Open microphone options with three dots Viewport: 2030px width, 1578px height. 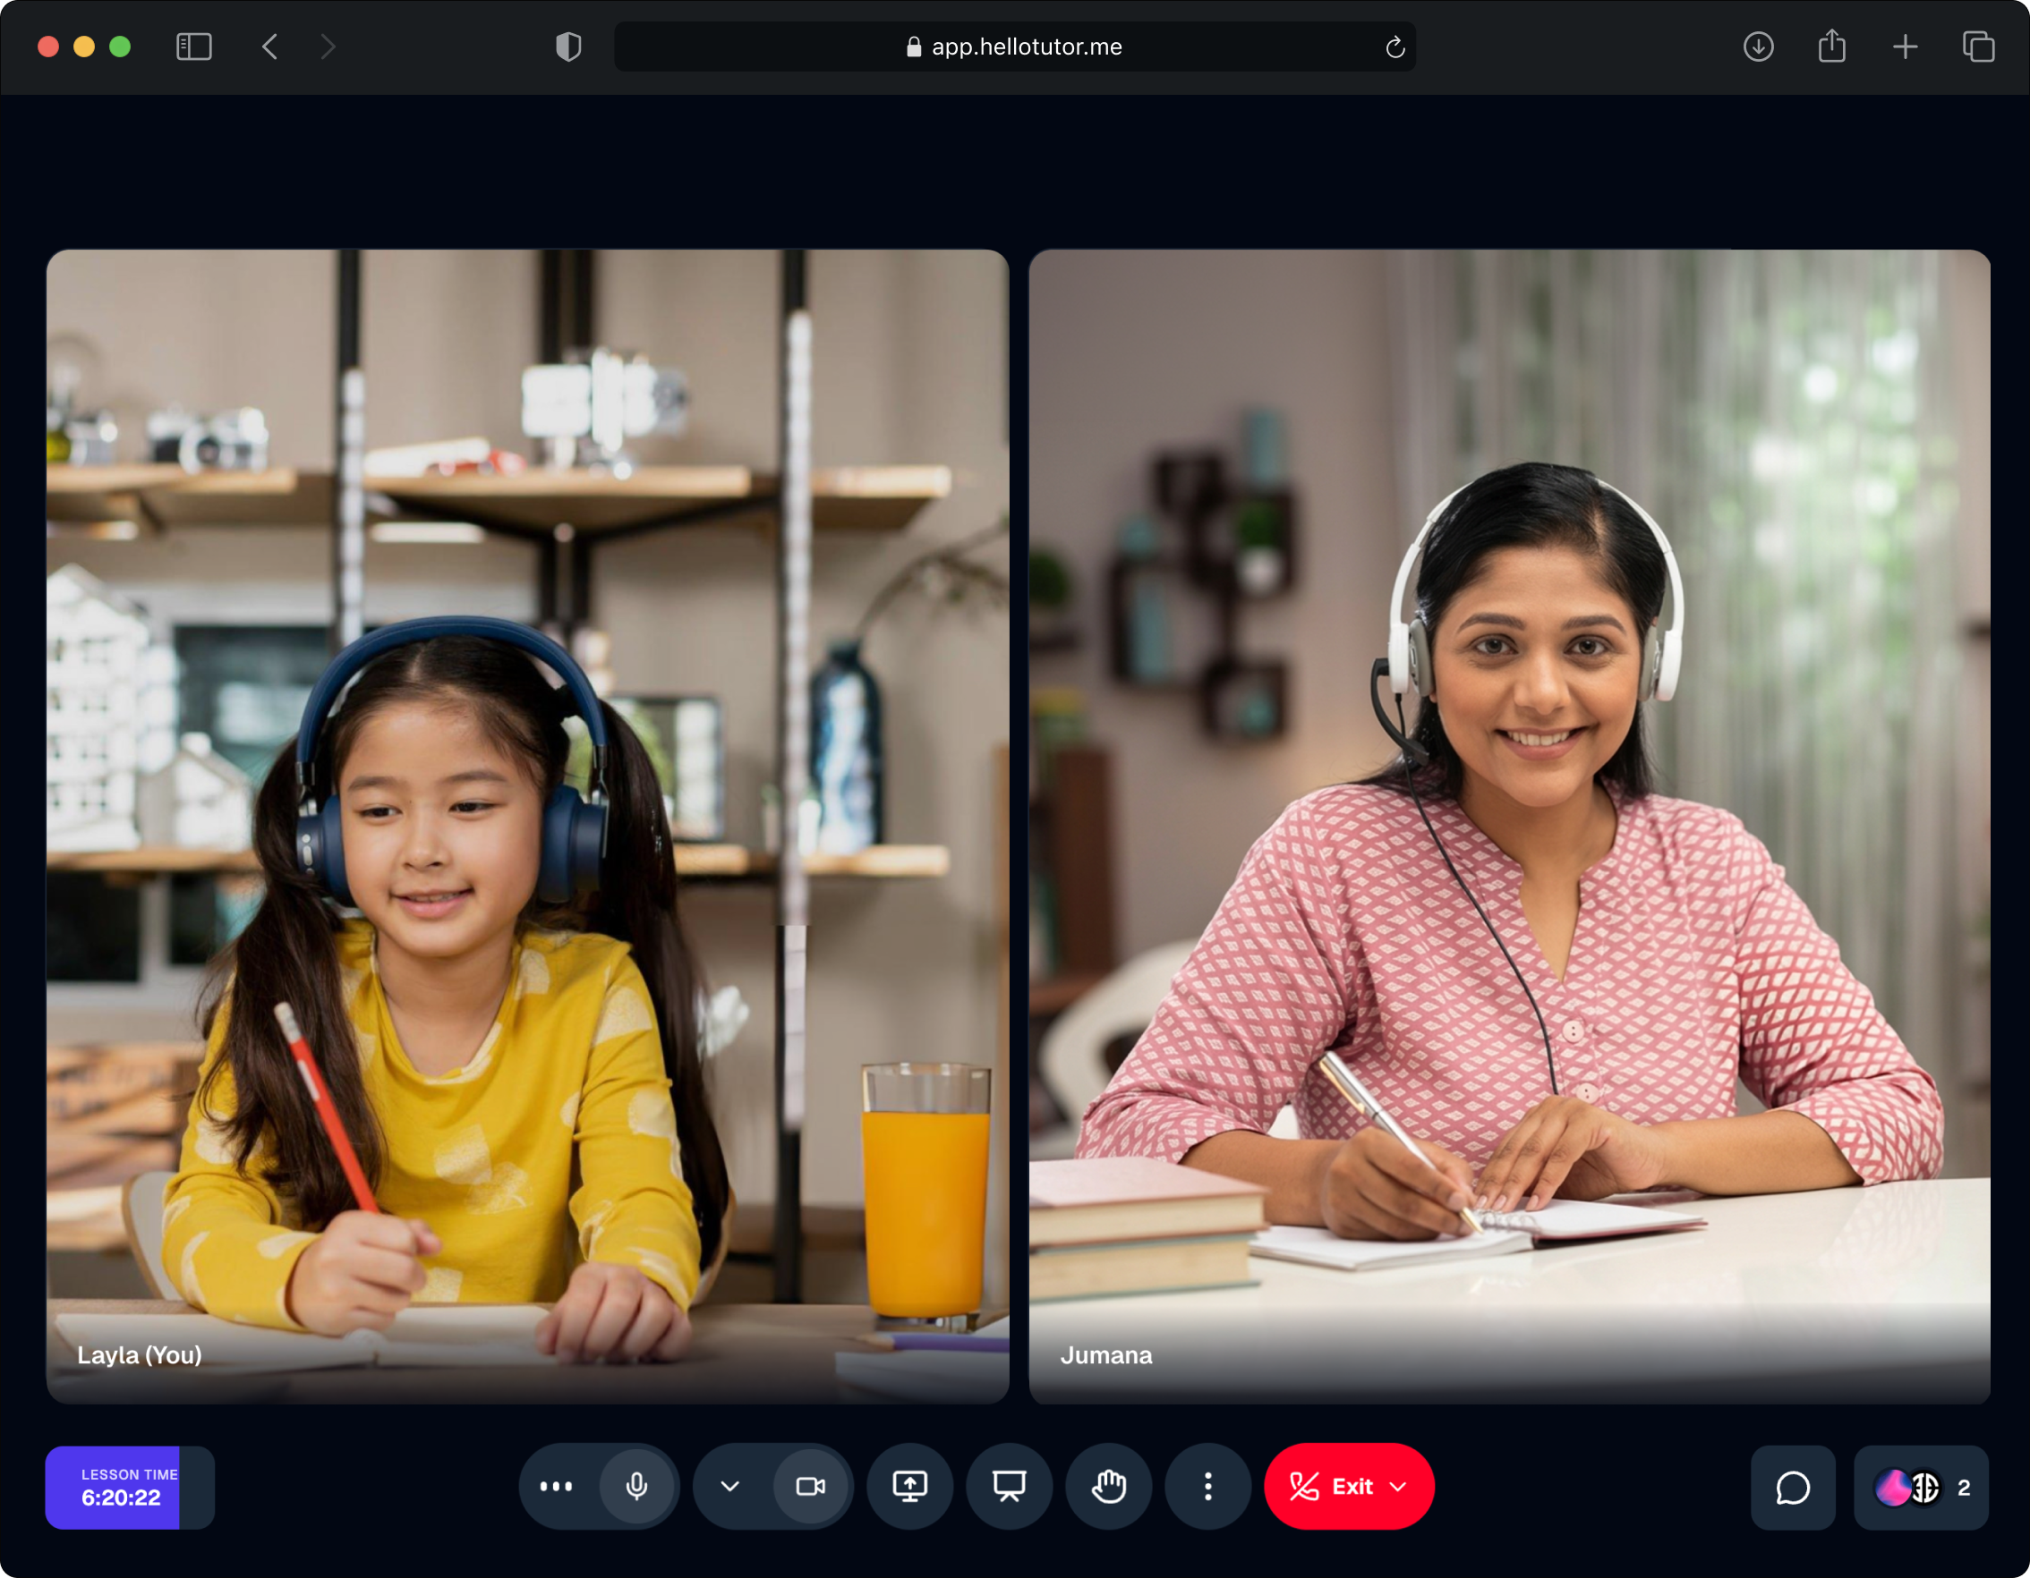pos(556,1486)
